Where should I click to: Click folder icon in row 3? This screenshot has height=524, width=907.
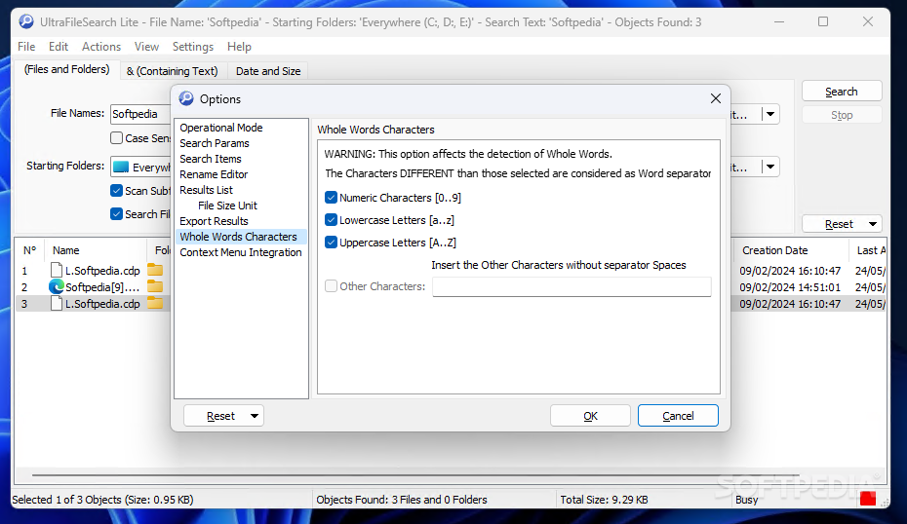[155, 303]
